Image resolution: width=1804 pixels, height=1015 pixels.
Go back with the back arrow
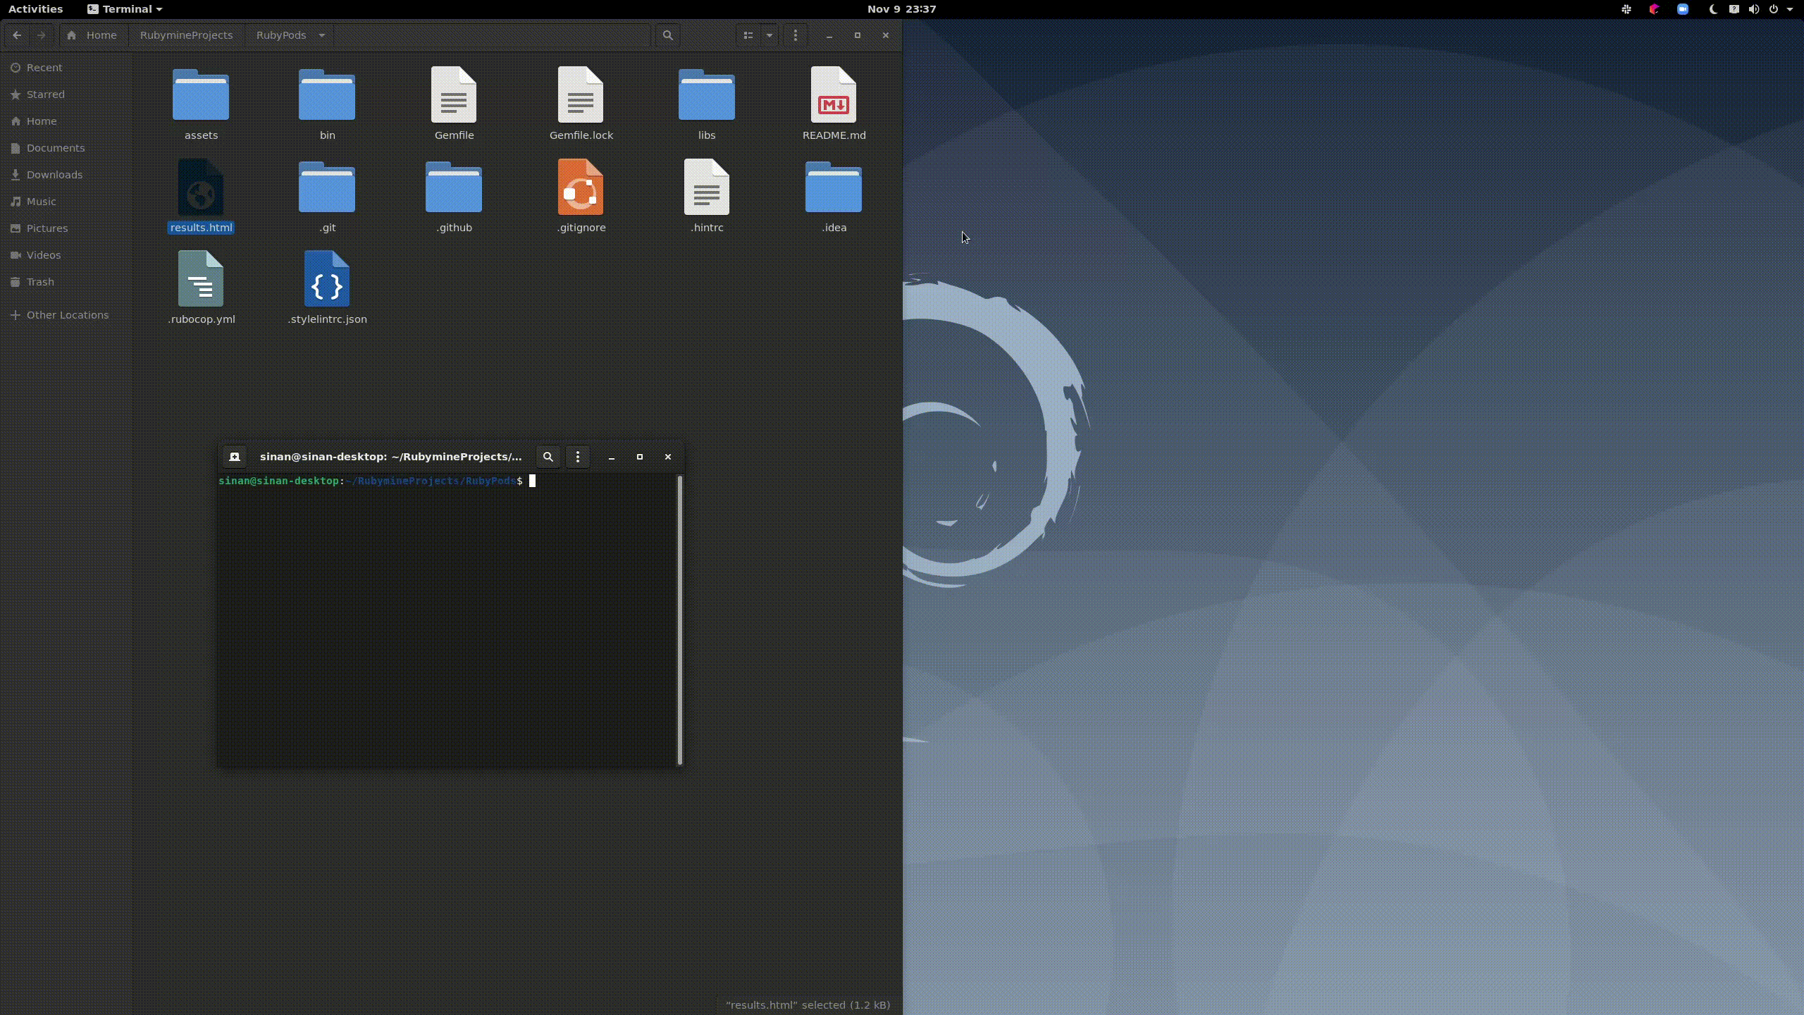[17, 35]
